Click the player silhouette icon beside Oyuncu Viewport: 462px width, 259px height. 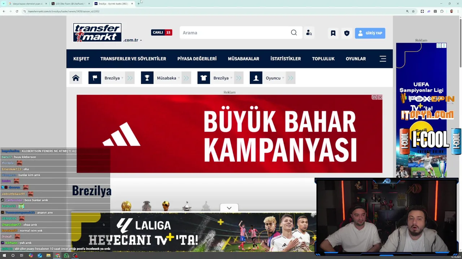256,78
